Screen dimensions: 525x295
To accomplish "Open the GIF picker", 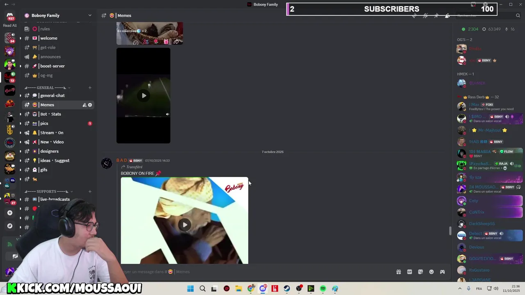I will 409,272.
